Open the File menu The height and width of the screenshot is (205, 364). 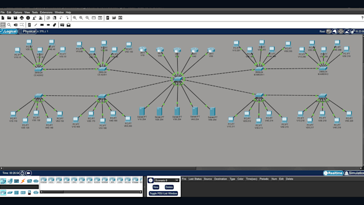coord(3,12)
